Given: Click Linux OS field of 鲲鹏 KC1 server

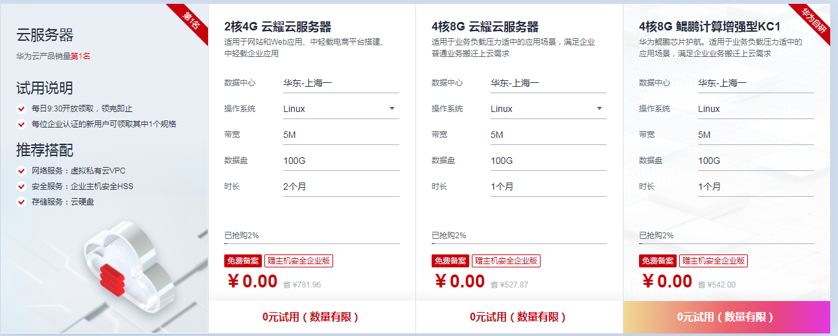Looking at the screenshot, I should (755, 109).
